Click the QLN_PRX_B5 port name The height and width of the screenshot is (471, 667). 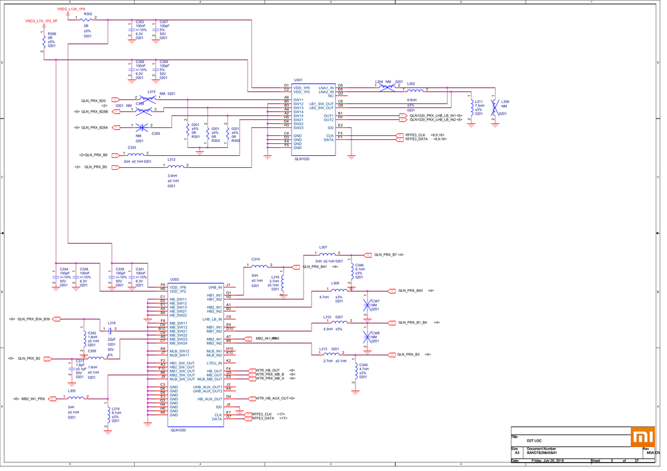[x=95, y=167]
